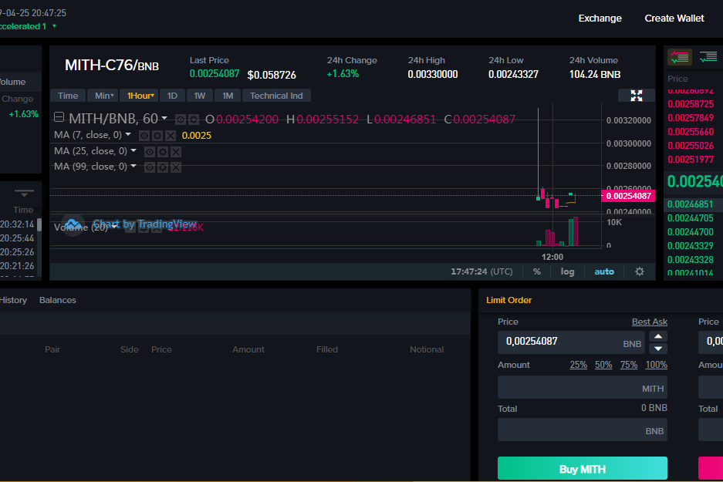This screenshot has height=482, width=723.
Task: Hide the MA(7) indicator on the chart
Action: (144, 135)
